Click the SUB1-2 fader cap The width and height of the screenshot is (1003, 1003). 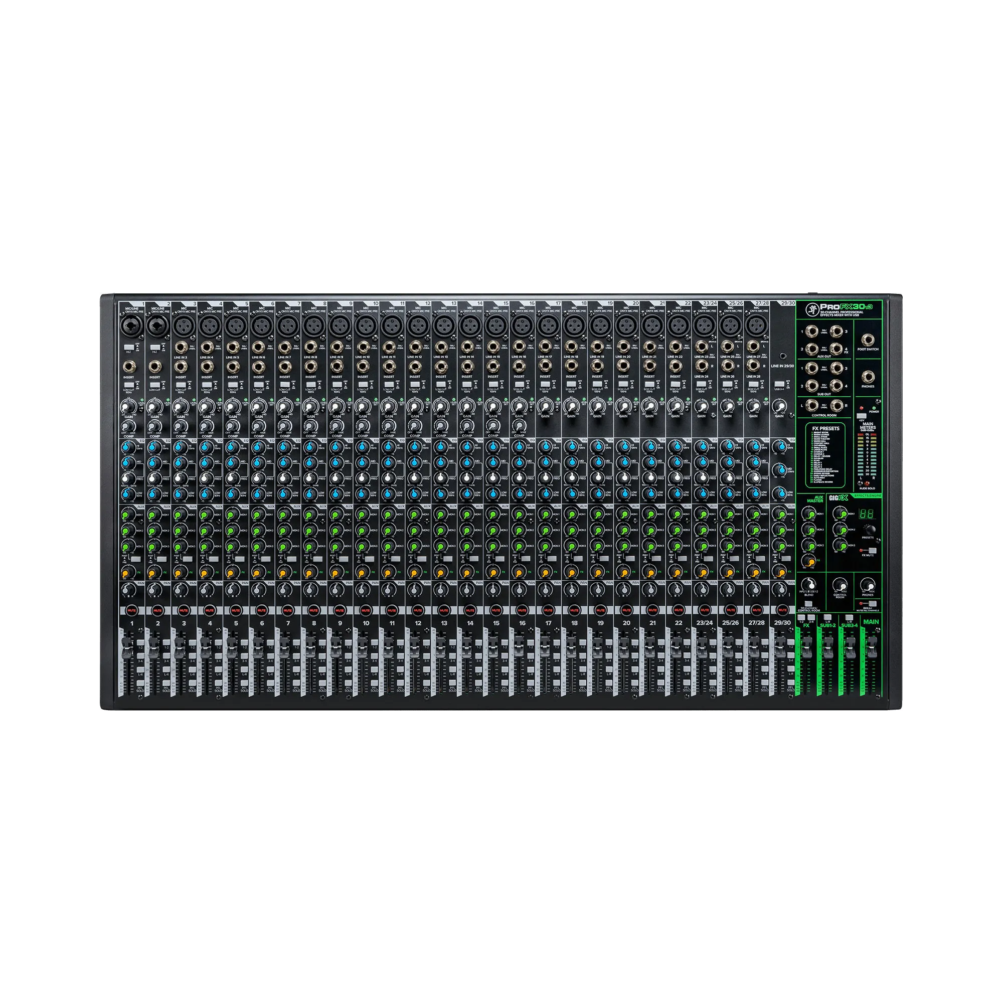828,647
